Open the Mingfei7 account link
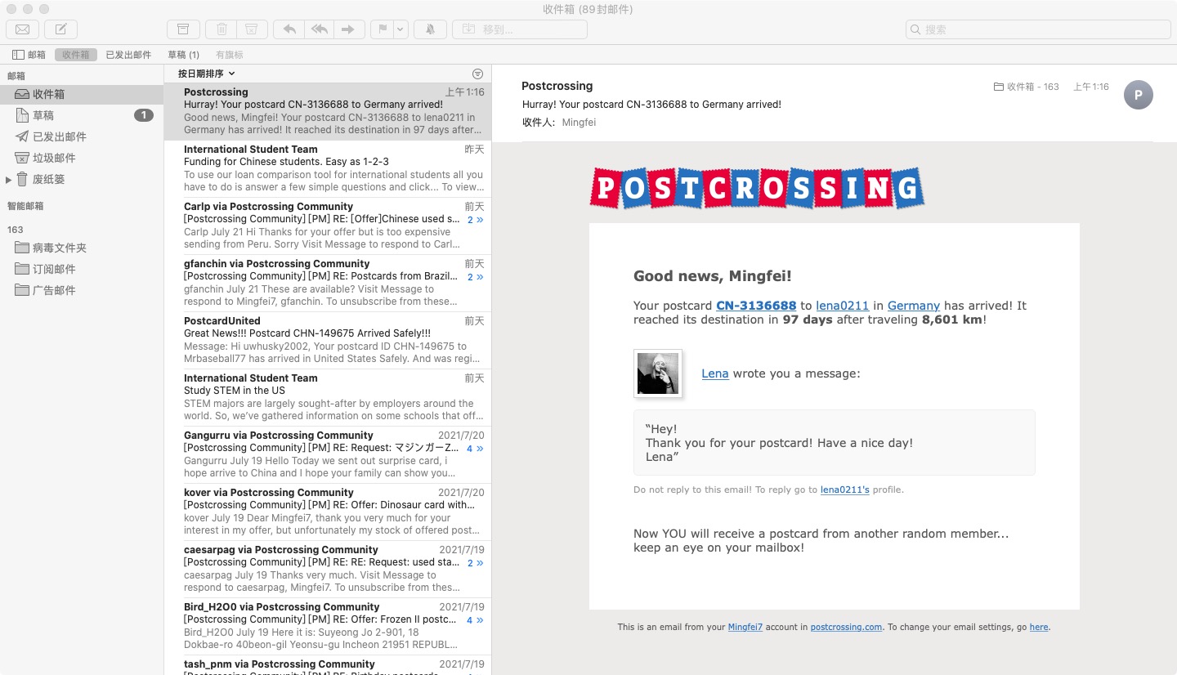Viewport: 1177px width, 675px height. click(x=745, y=628)
